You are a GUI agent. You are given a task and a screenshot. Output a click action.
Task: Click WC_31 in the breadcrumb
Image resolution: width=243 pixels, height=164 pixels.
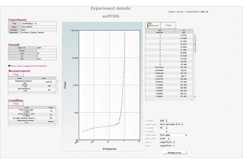point(205,12)
